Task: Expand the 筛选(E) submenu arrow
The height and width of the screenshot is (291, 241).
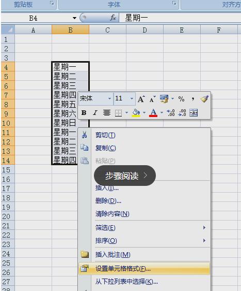Action: [x=204, y=227]
